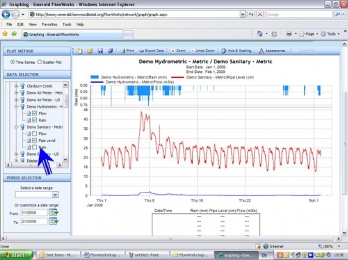Uncheck Pipe Level under Demo Sanitary

click(x=34, y=140)
